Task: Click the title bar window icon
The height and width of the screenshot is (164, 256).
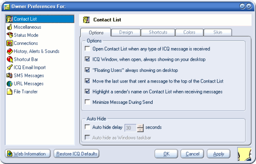Action: coord(7,7)
